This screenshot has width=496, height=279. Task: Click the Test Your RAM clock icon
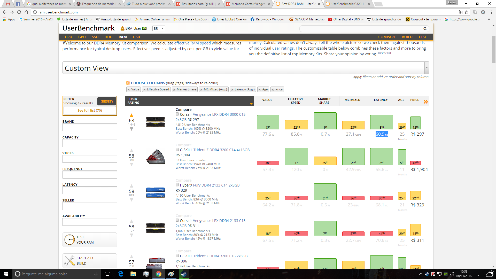point(69,240)
